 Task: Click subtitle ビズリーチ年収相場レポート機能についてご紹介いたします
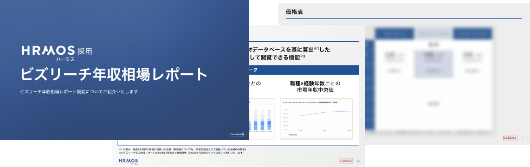click(x=79, y=91)
